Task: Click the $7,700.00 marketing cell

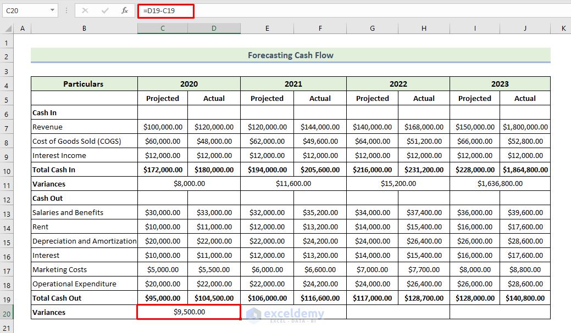Action: [x=424, y=269]
